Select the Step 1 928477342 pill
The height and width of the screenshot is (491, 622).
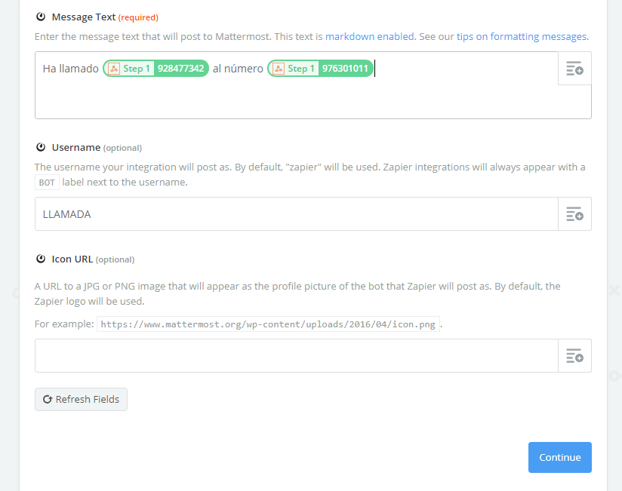pos(156,68)
